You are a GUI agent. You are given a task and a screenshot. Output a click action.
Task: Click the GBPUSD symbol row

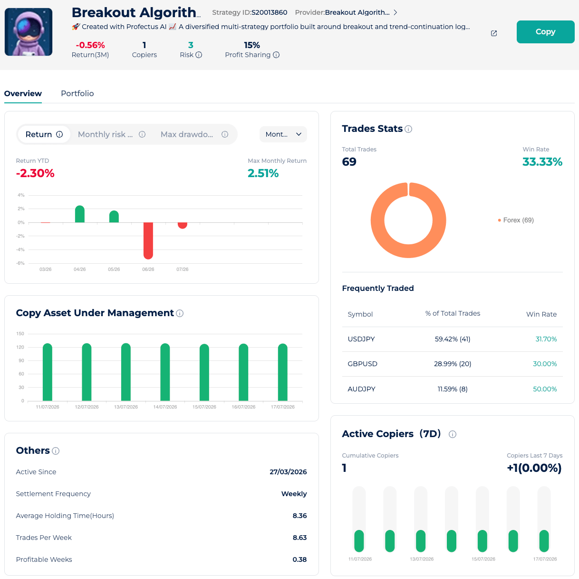tap(453, 364)
